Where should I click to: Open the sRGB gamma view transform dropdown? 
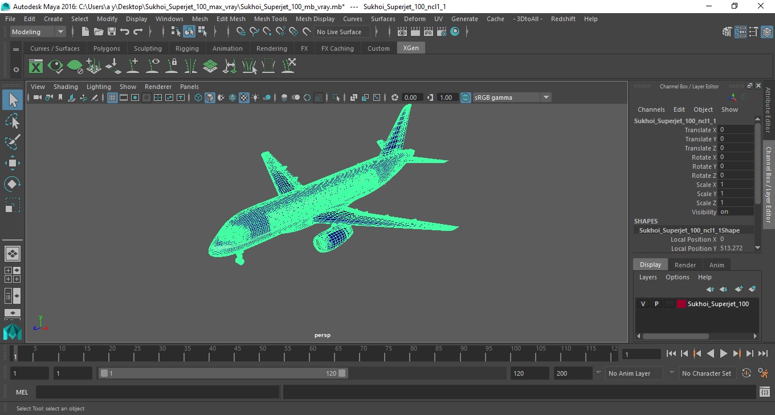[512, 97]
